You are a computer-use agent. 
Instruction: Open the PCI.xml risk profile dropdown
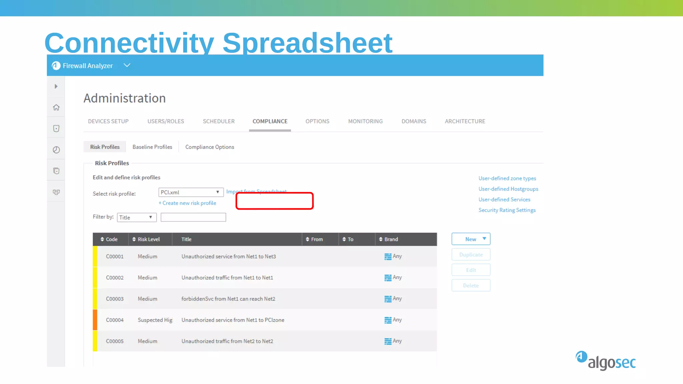point(191,192)
